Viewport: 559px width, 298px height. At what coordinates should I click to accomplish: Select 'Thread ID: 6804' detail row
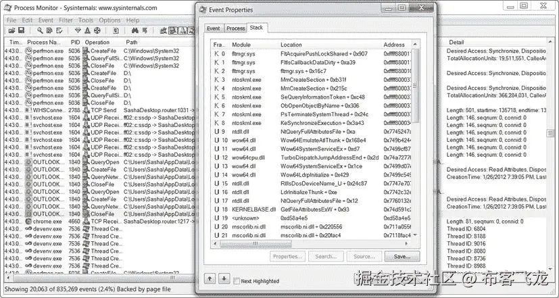pos(466,229)
